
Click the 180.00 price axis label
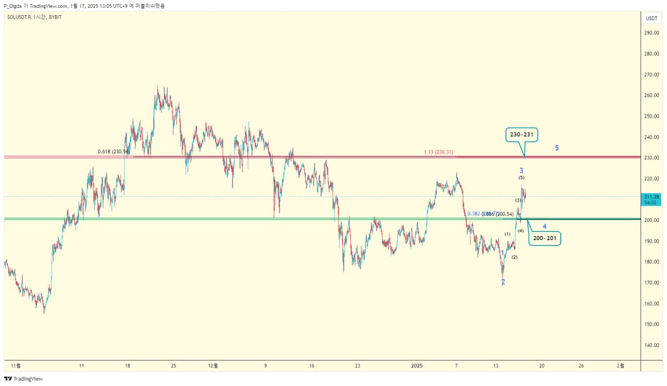coord(652,262)
